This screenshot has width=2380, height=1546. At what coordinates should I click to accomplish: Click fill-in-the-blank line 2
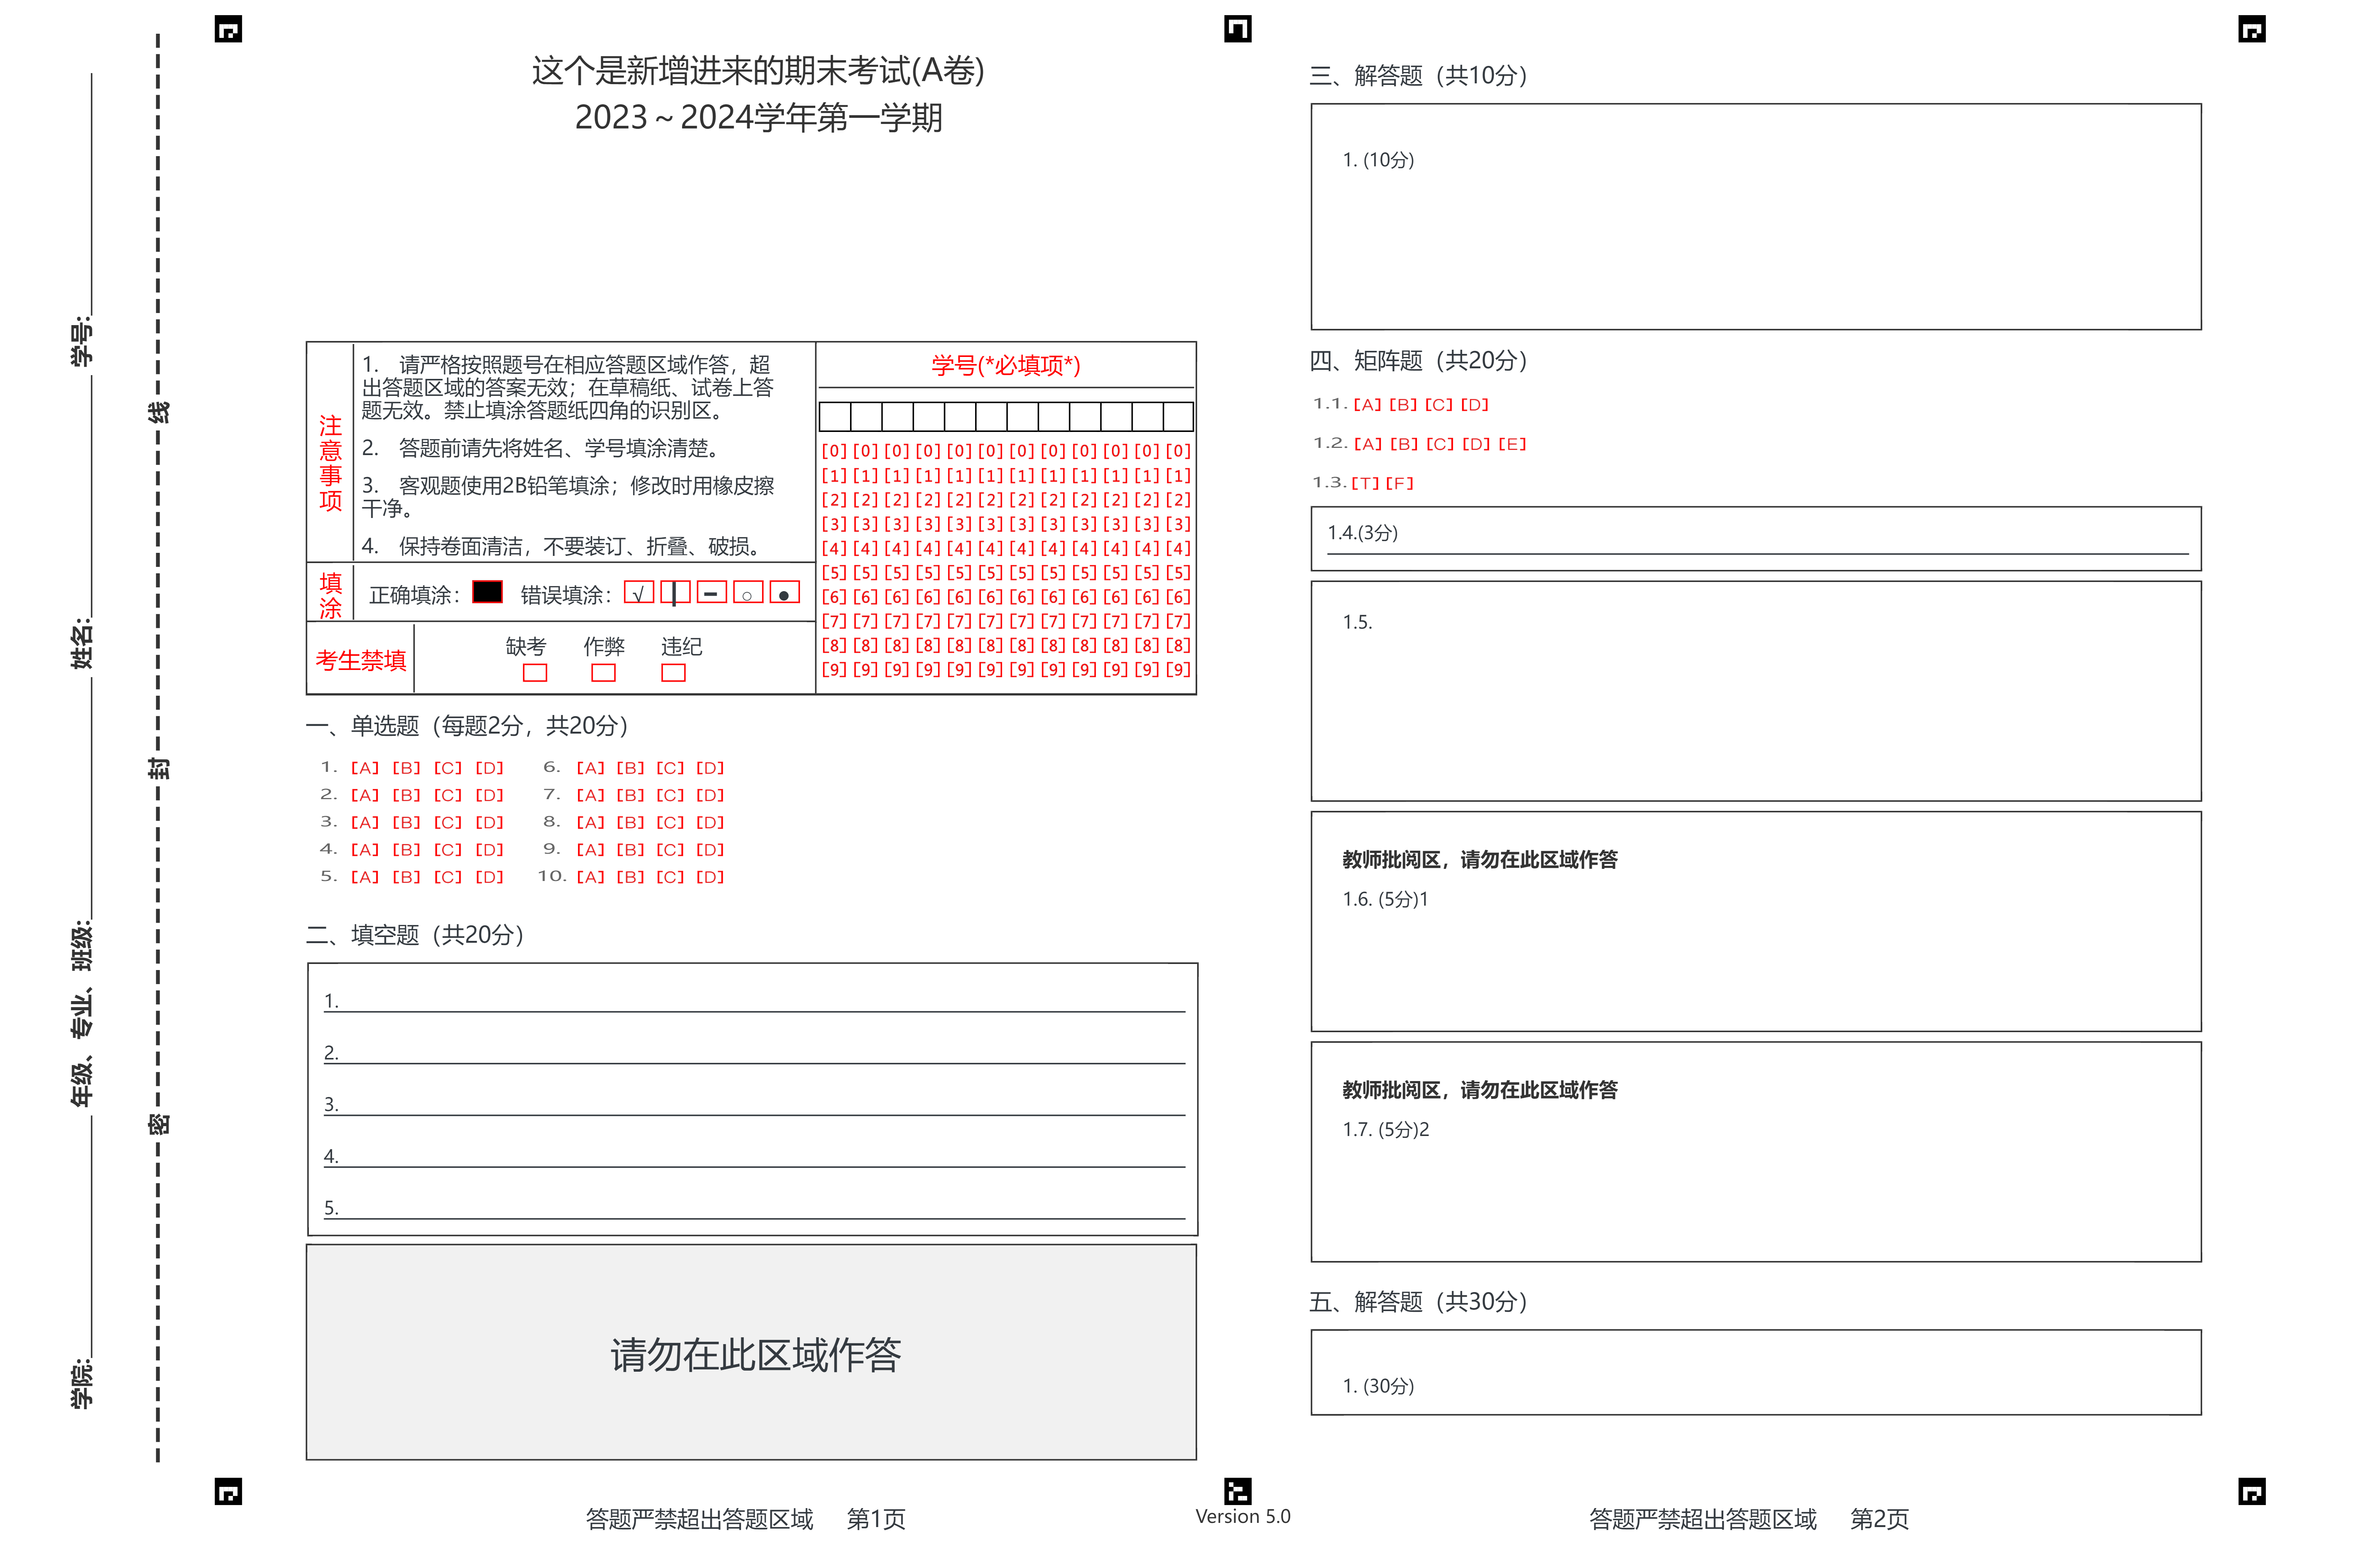click(x=754, y=1053)
